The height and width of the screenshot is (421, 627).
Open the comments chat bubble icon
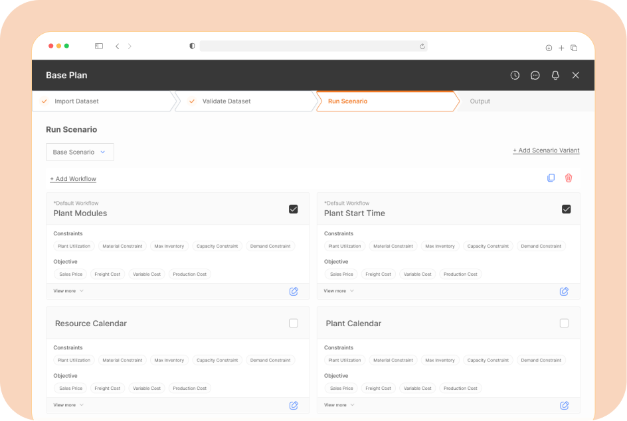coord(535,75)
